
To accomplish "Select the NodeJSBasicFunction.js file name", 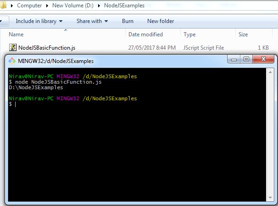I will click(x=47, y=48).
